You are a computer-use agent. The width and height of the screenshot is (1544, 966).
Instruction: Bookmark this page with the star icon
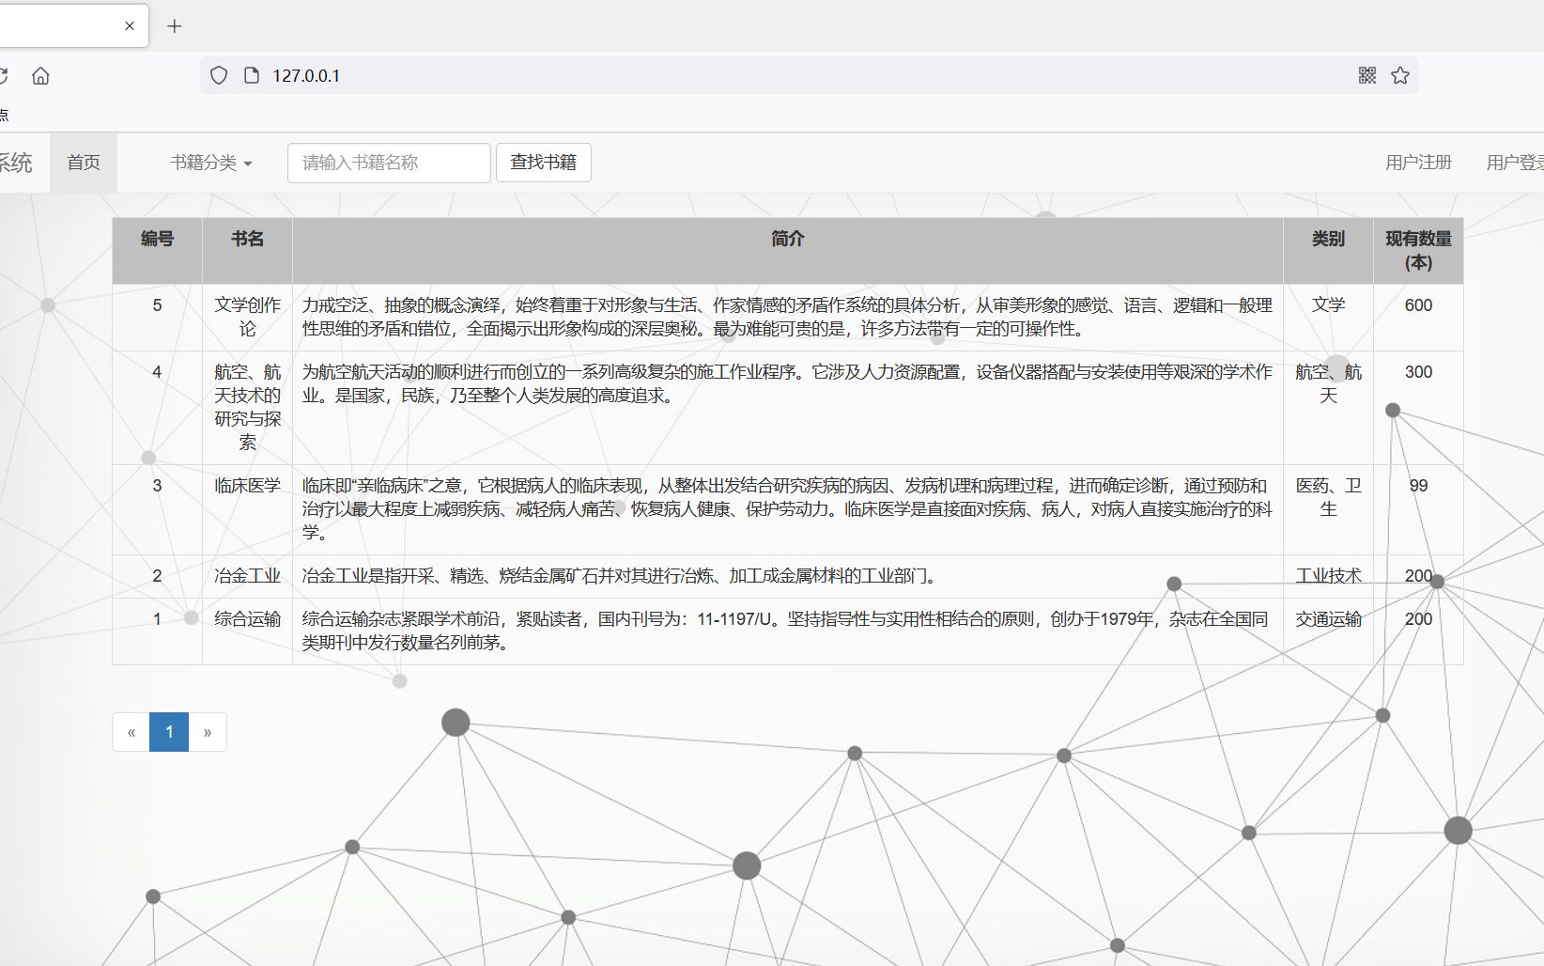click(x=1399, y=75)
